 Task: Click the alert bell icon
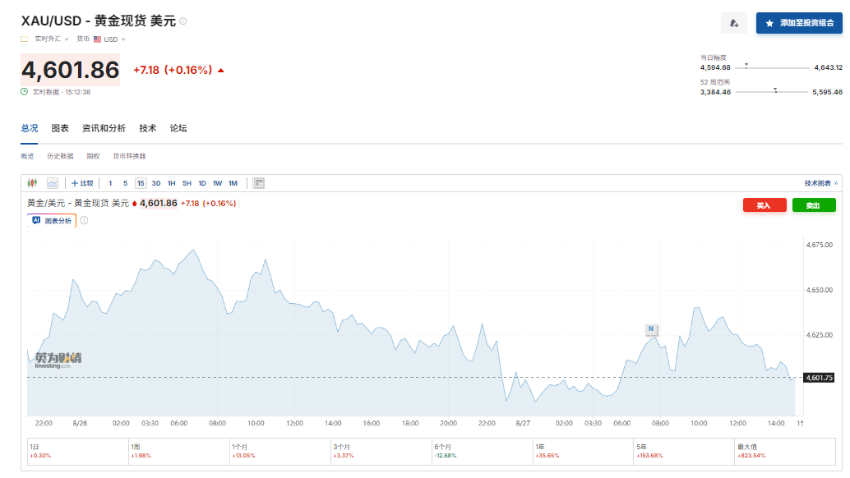(734, 23)
